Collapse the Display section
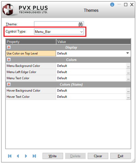The width and height of the screenshot is (136, 163). coord(9,47)
